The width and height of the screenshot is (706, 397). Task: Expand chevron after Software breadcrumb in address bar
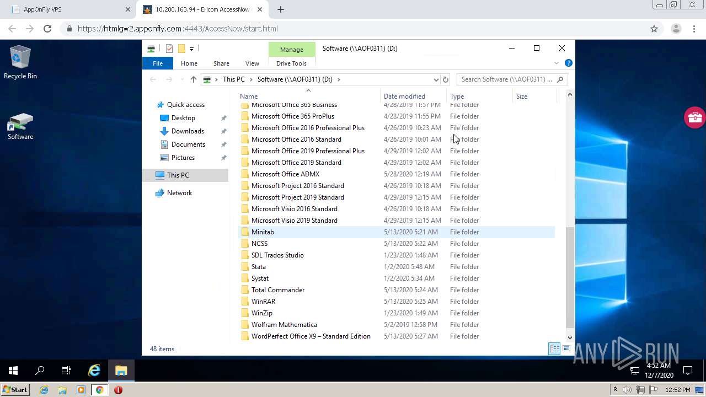339,79
